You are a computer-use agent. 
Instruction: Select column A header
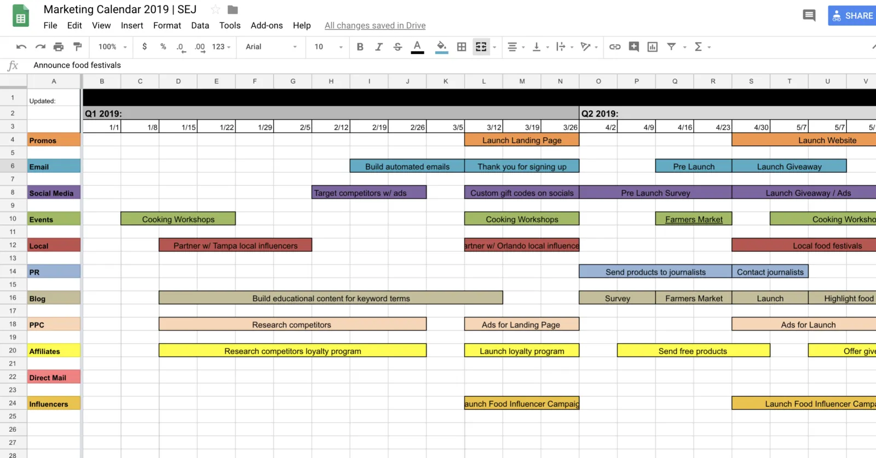point(54,81)
